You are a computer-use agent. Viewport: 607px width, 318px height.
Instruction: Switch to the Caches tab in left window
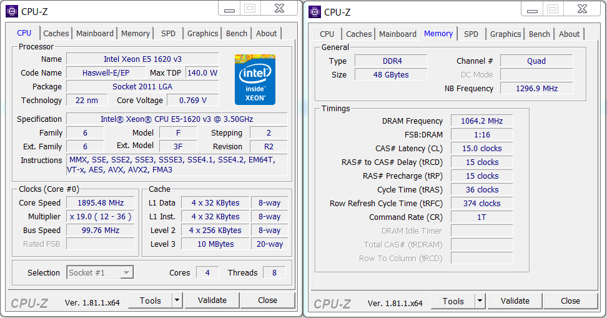(56, 34)
